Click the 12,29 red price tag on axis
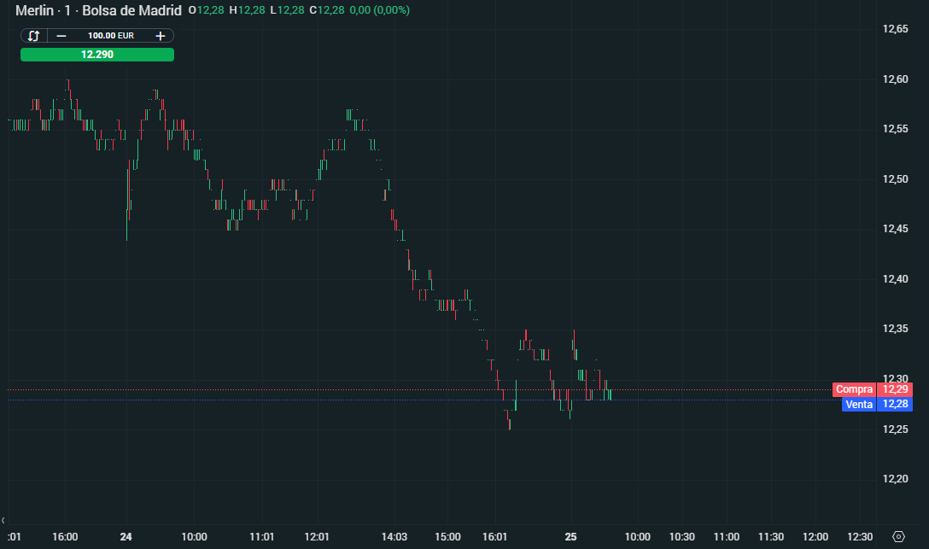The width and height of the screenshot is (929, 549). pos(895,389)
